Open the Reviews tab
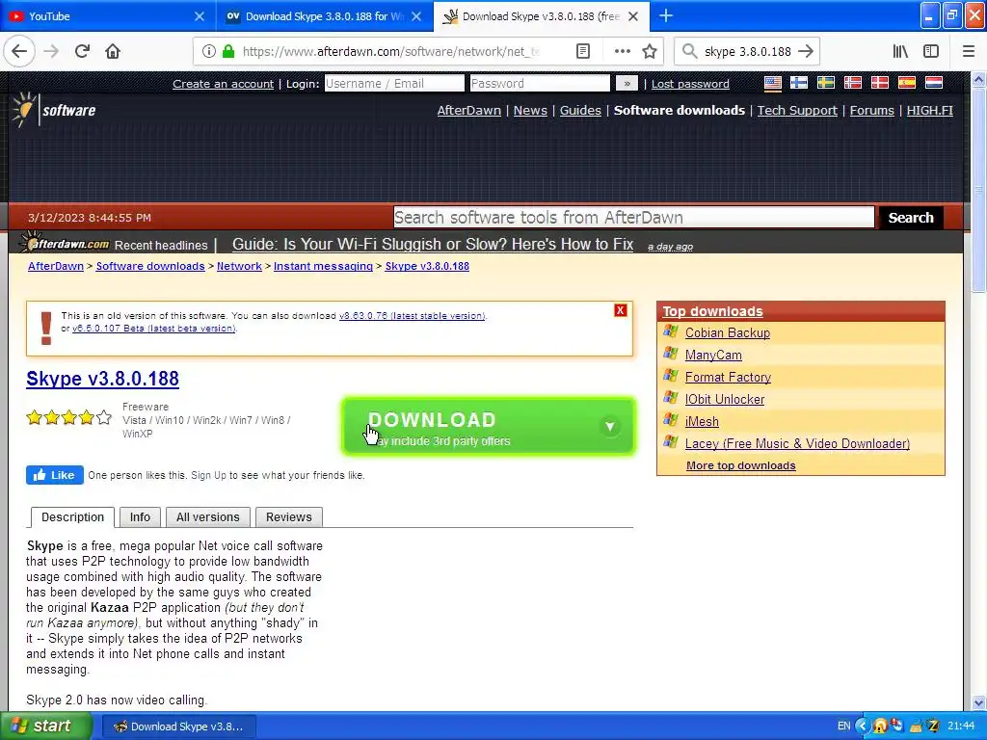The height and width of the screenshot is (740, 987). pyautogui.click(x=288, y=517)
